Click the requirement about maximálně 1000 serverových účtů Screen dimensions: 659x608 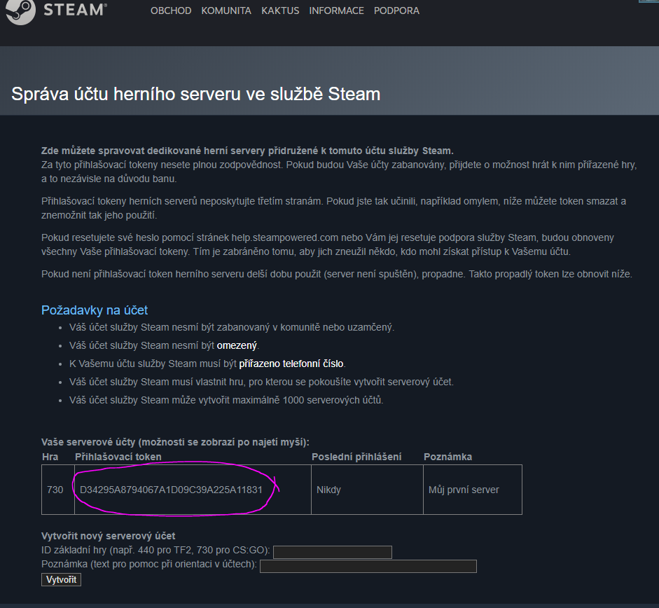click(226, 400)
